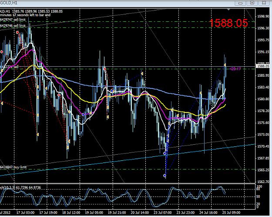The width and height of the screenshot is (272, 217).
Task: Click price axis label 1578.20
Action: (263, 111)
